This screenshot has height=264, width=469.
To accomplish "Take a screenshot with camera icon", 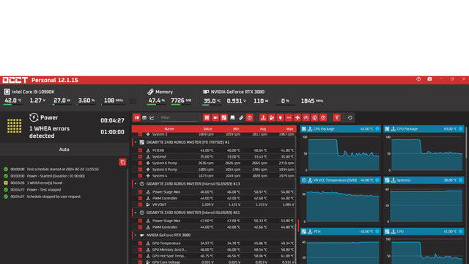I will 429,79.
